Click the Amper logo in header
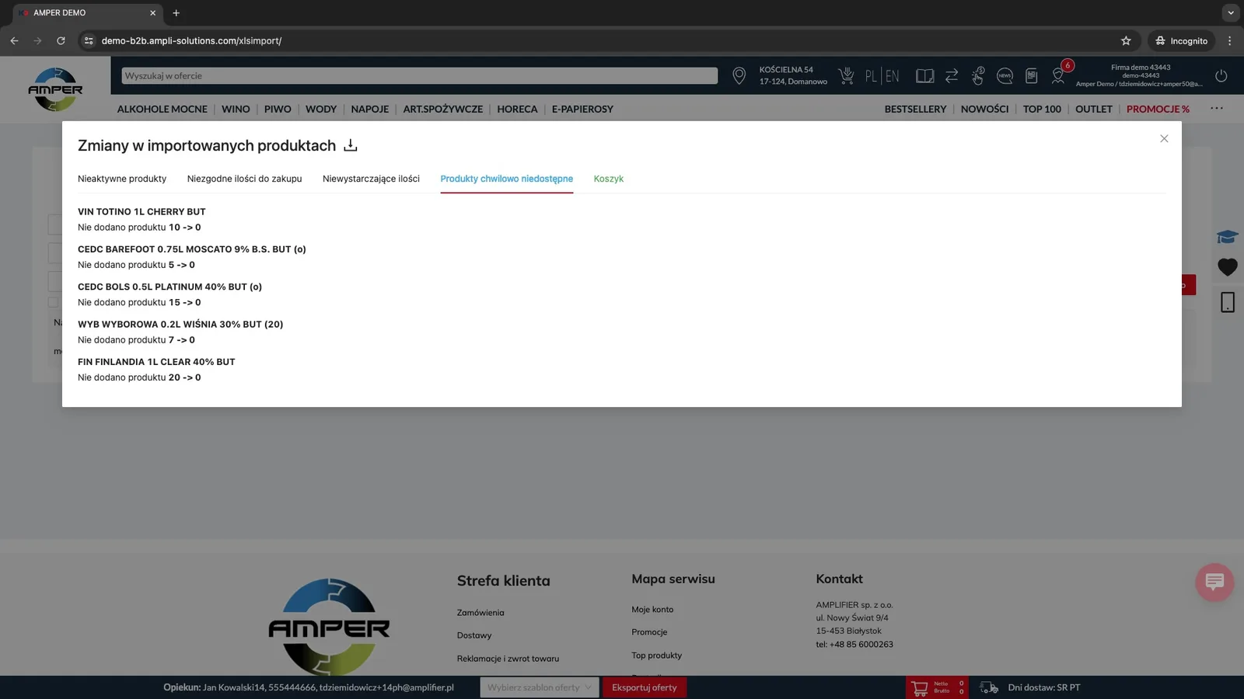This screenshot has height=699, width=1244. tap(55, 89)
